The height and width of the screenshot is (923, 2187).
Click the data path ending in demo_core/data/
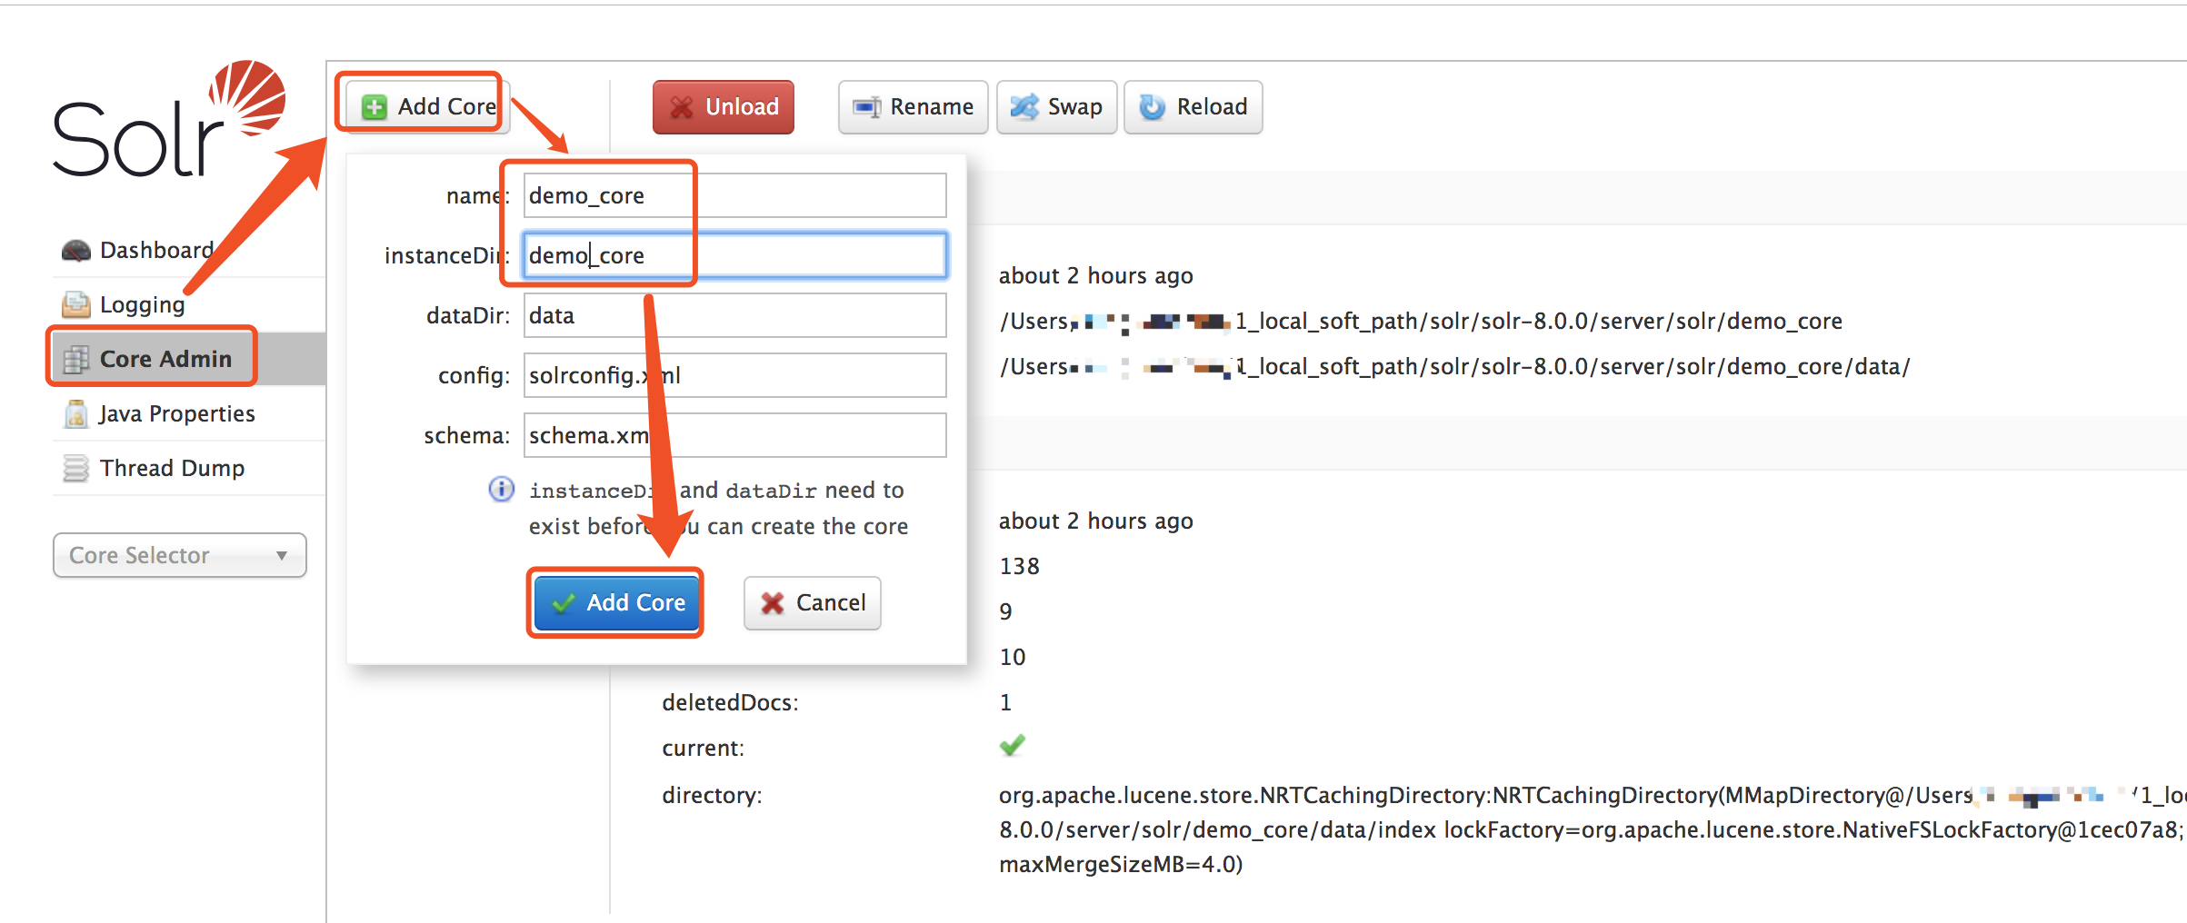click(1454, 366)
